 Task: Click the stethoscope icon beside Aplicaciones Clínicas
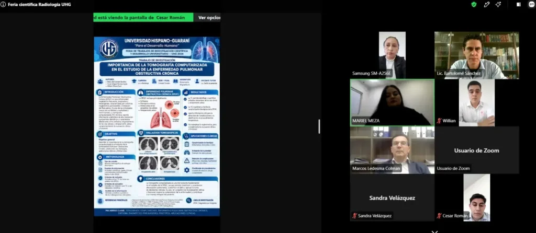tap(186, 136)
